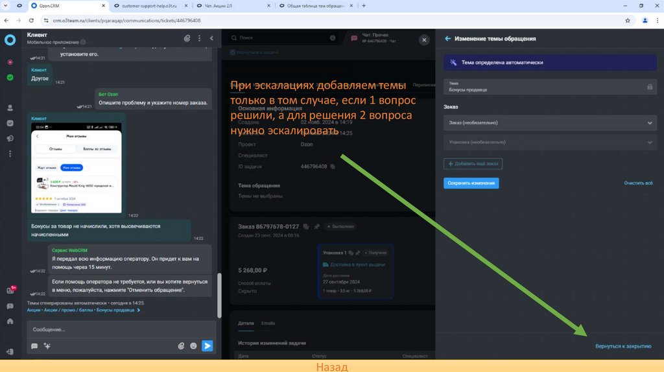
Task: Click the Сообщение message input field
Action: click(x=121, y=329)
